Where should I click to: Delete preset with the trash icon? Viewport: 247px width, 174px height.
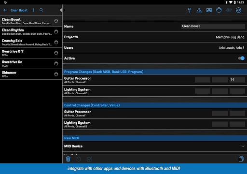tap(68, 159)
